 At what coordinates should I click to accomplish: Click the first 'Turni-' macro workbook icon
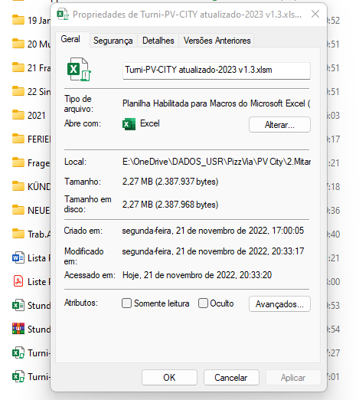tap(18, 352)
